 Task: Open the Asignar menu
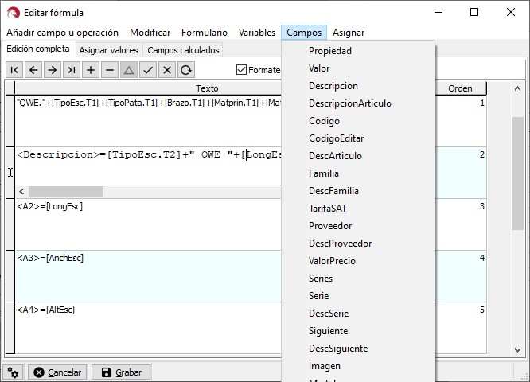coord(349,33)
